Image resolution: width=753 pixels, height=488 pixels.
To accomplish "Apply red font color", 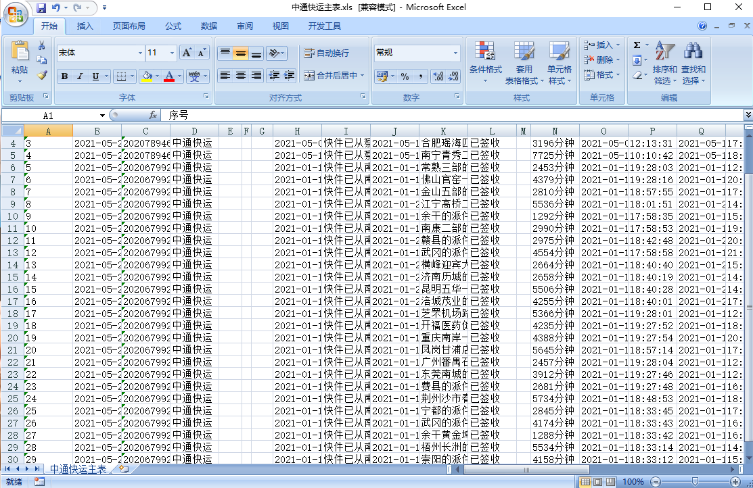I will point(169,76).
